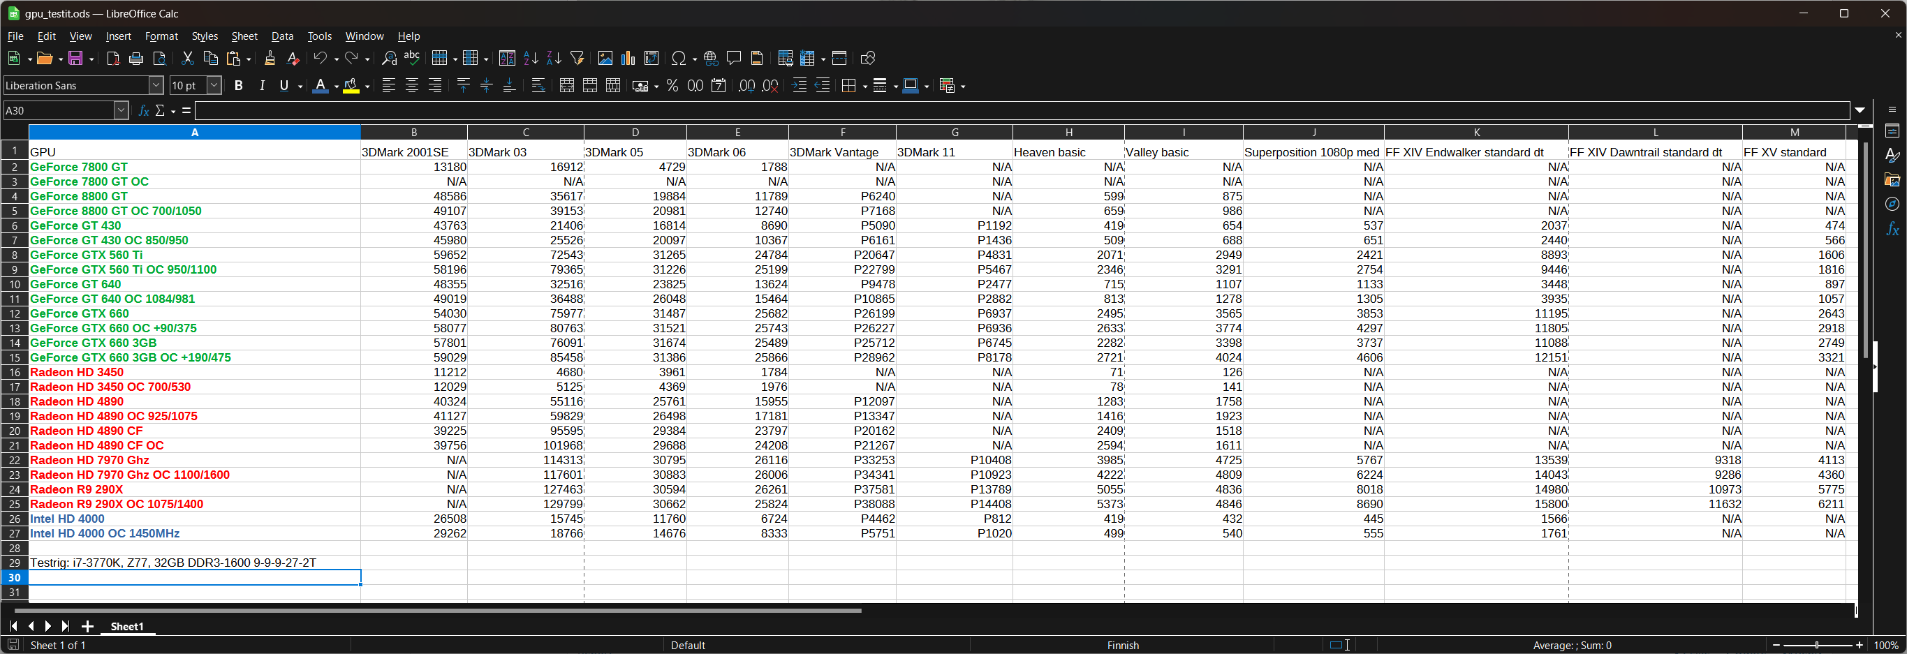This screenshot has width=1907, height=654.
Task: Click the Print icon
Action: 136,59
